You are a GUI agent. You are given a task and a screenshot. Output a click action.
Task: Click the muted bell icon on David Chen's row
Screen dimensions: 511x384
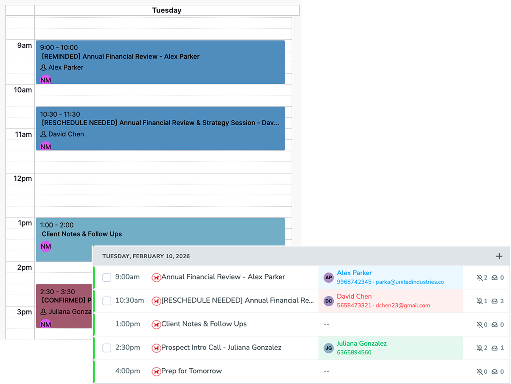(480, 301)
